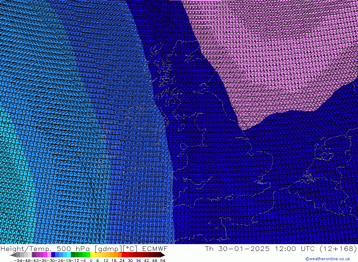This screenshot has width=358, height=262.
Task: Click the bright magenta swatch in the legend
Action: (x=45, y=255)
